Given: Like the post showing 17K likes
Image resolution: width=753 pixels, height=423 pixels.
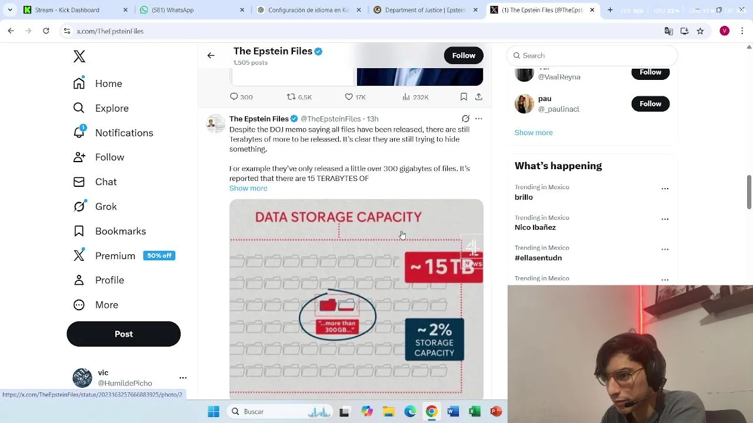Looking at the screenshot, I should point(355,97).
